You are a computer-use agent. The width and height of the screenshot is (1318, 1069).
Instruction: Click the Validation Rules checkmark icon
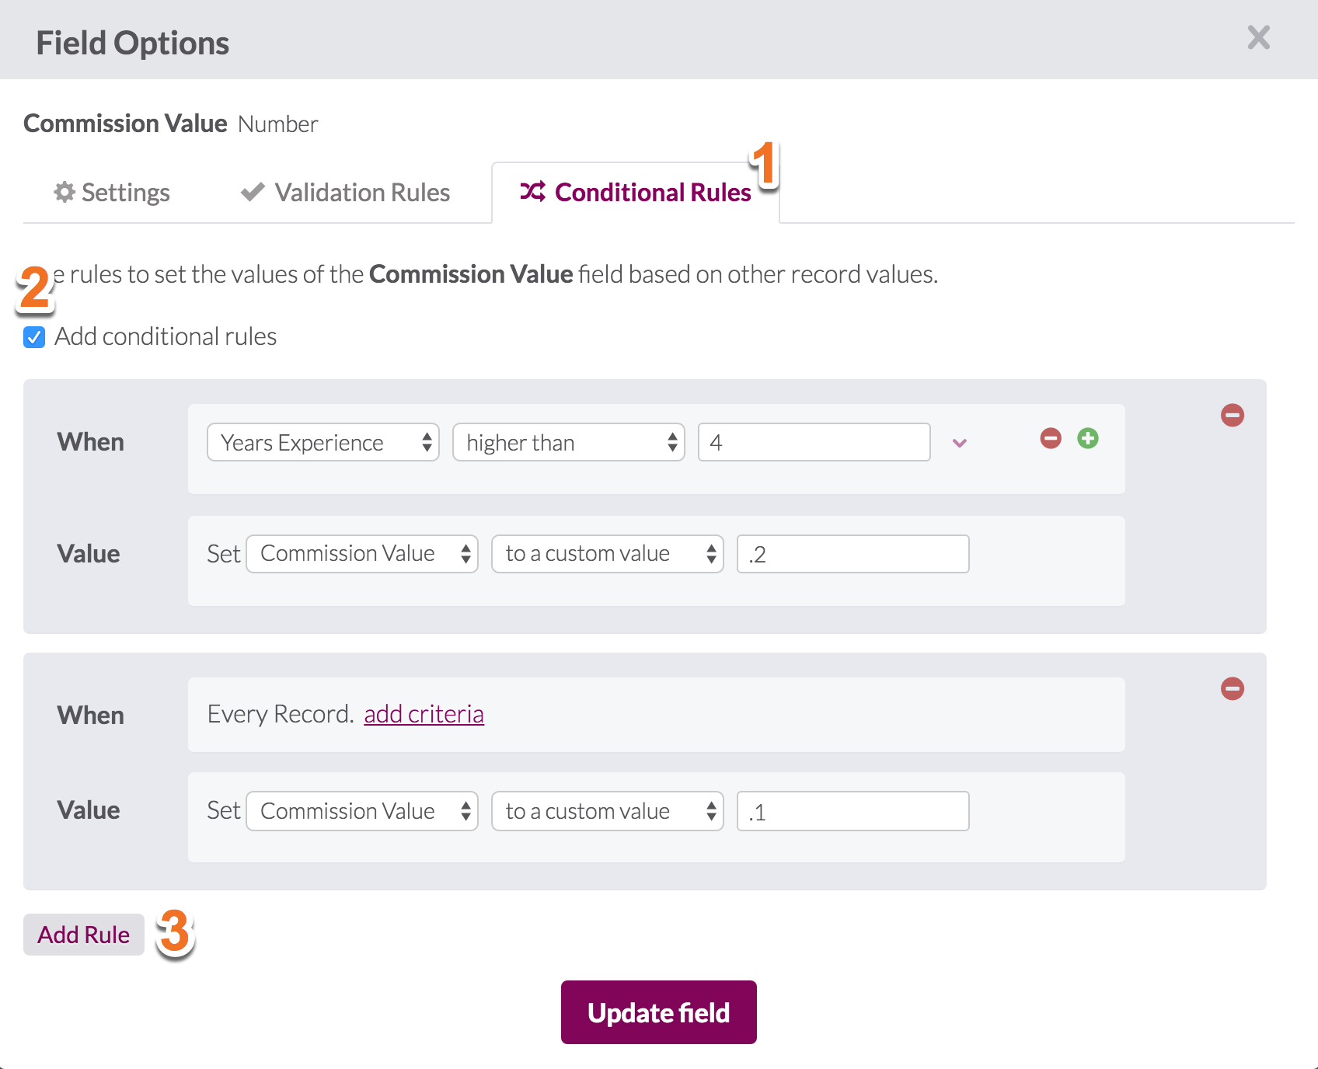(253, 192)
